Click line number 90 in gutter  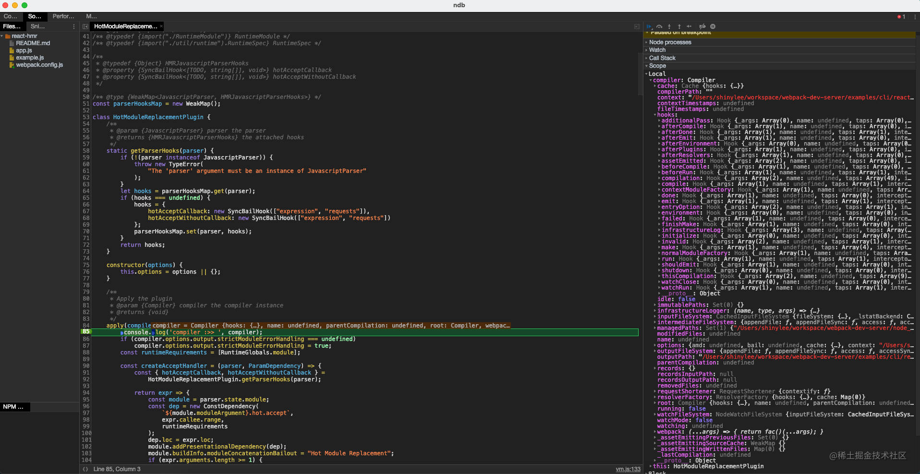tap(86, 366)
